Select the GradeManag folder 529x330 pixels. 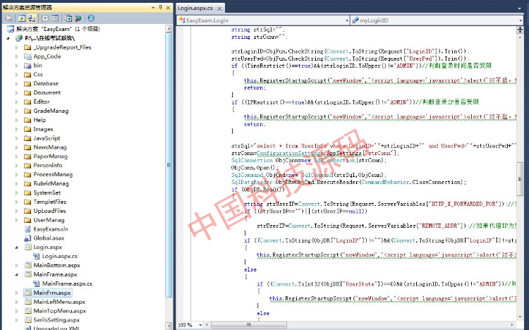[51, 111]
